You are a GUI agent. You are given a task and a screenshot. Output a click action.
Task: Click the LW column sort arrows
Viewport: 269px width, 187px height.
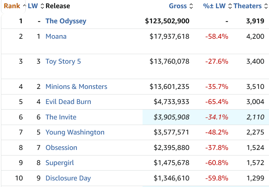point(42,6)
